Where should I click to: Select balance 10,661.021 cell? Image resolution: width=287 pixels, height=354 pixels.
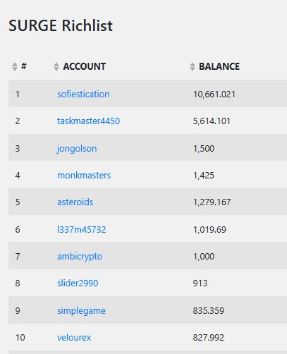(x=214, y=94)
